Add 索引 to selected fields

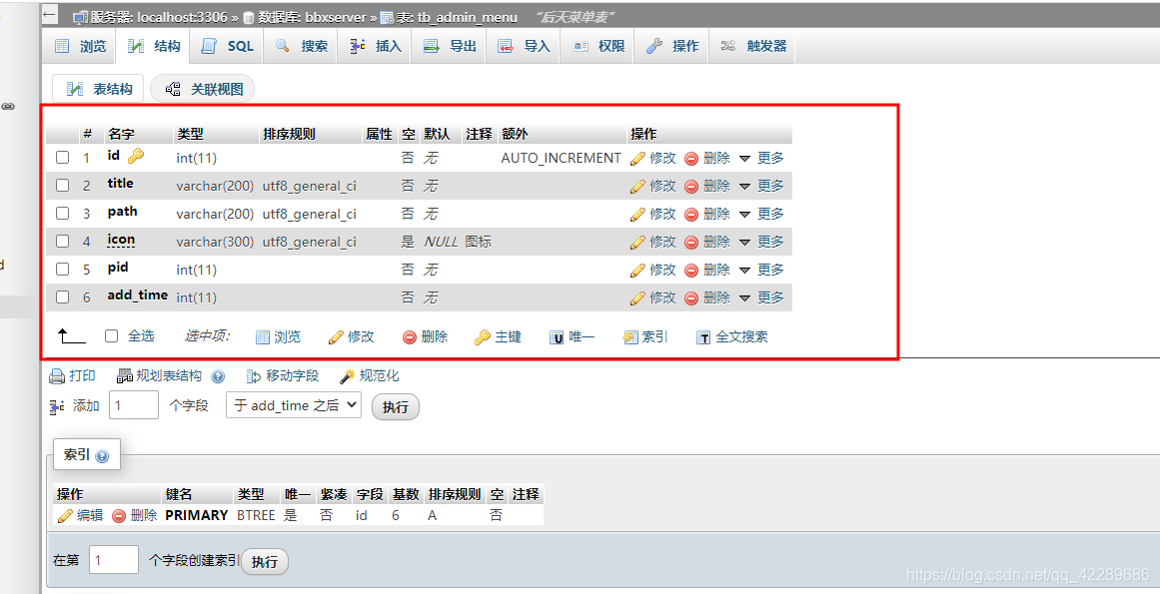click(x=645, y=336)
